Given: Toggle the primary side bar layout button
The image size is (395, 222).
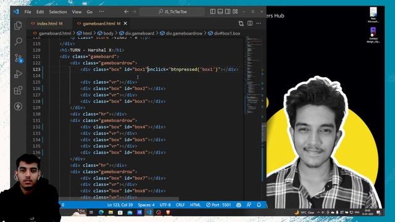Looking at the screenshot, I should 213,12.
